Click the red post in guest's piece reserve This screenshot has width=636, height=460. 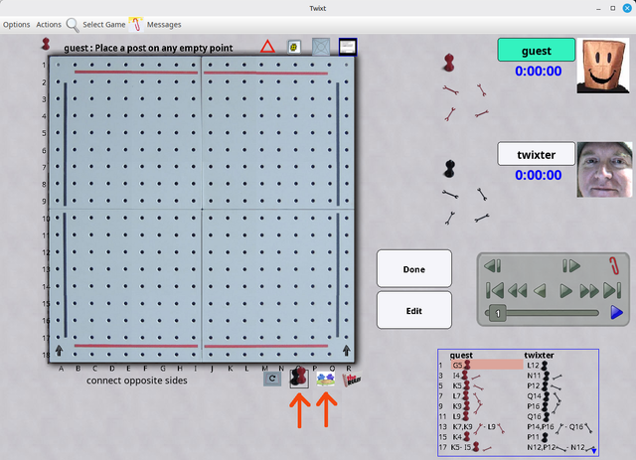pyautogui.click(x=448, y=63)
